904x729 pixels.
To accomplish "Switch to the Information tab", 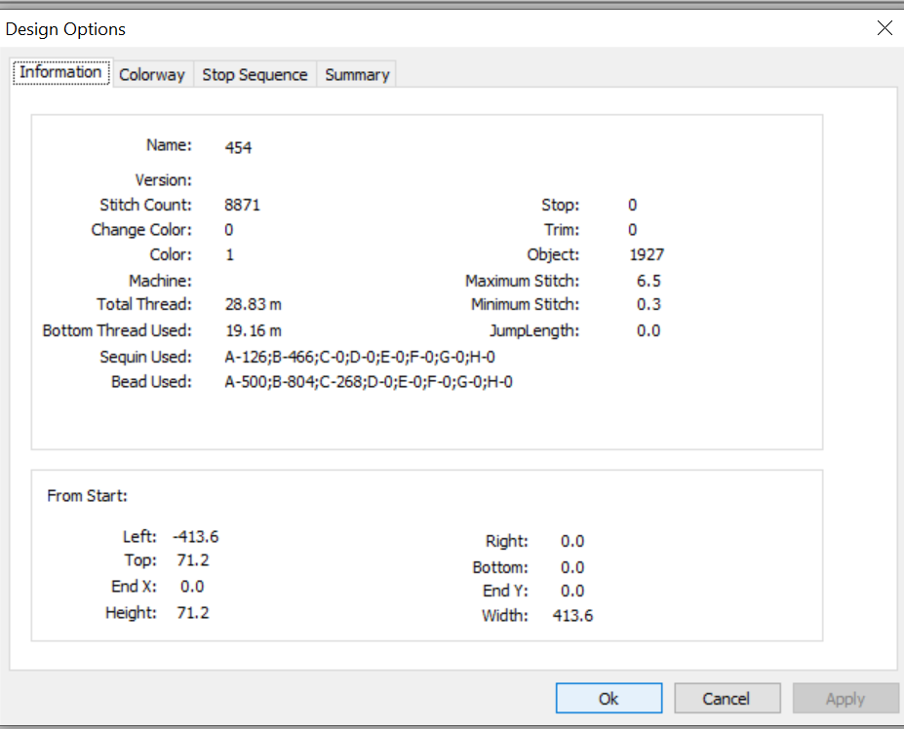I will pyautogui.click(x=61, y=73).
